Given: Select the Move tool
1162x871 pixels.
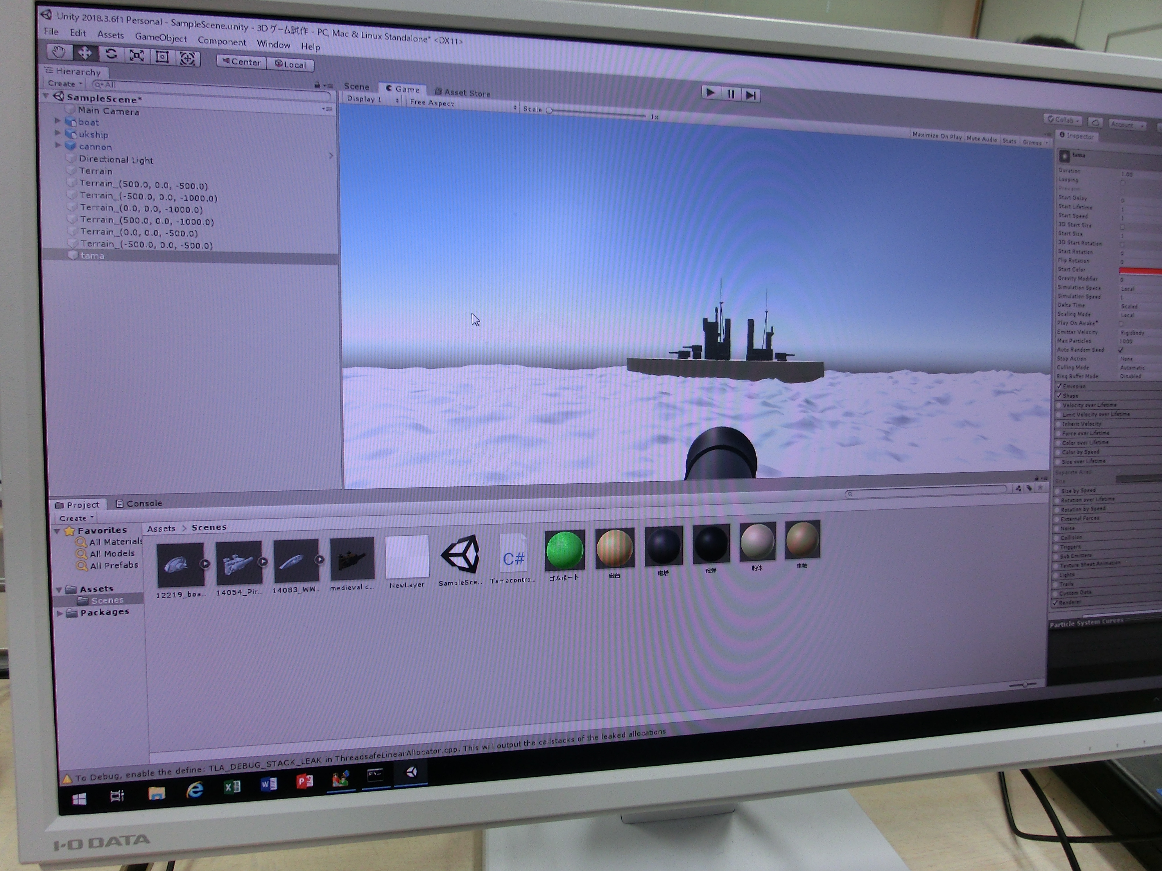Looking at the screenshot, I should click(85, 53).
